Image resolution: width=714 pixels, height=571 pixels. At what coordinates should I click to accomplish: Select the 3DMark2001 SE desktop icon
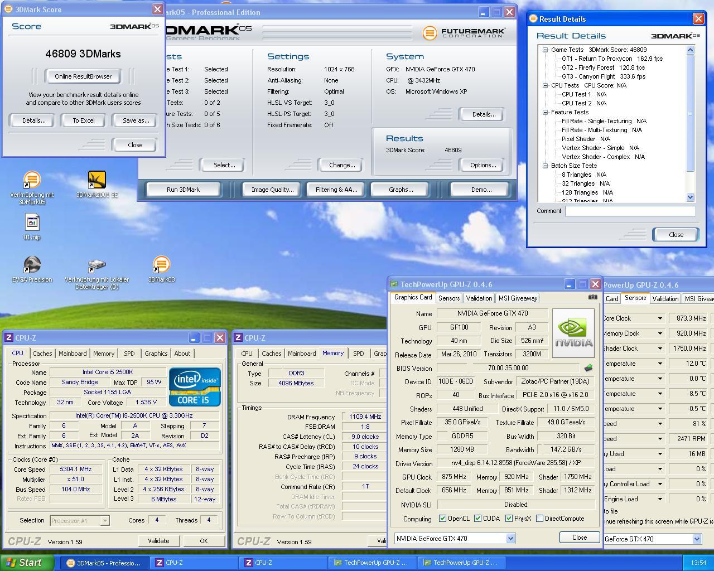(97, 180)
